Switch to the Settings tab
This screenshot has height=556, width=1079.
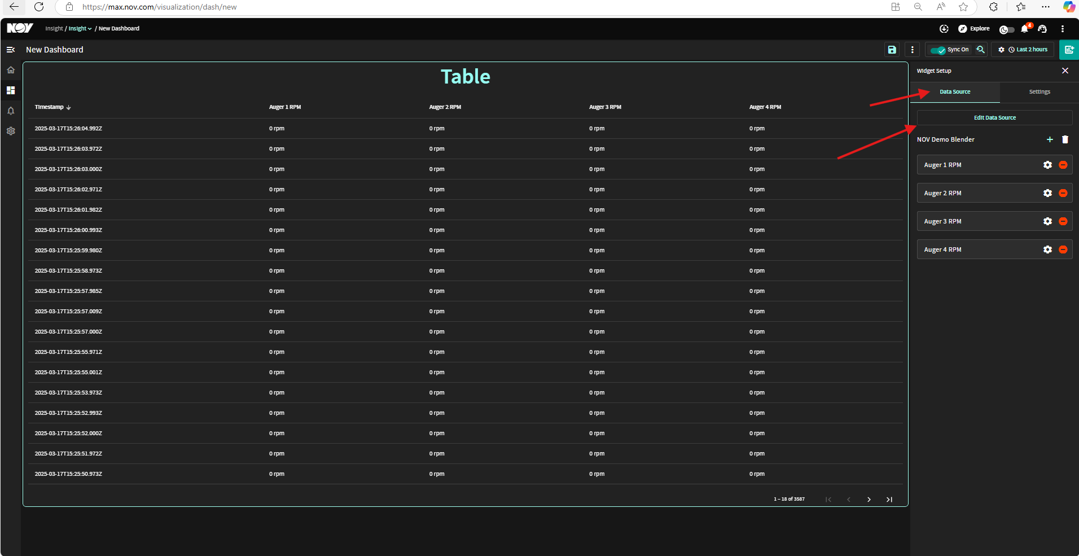pyautogui.click(x=1039, y=92)
